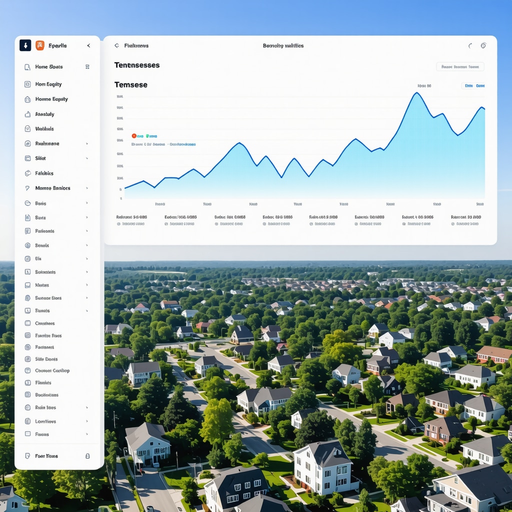512x512 pixels.
Task: Select the Eperile title in sidebar header
Action: point(57,45)
